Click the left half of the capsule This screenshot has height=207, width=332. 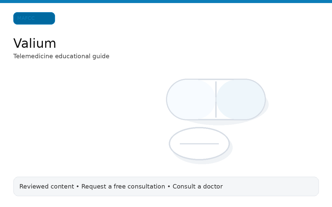coord(191,99)
